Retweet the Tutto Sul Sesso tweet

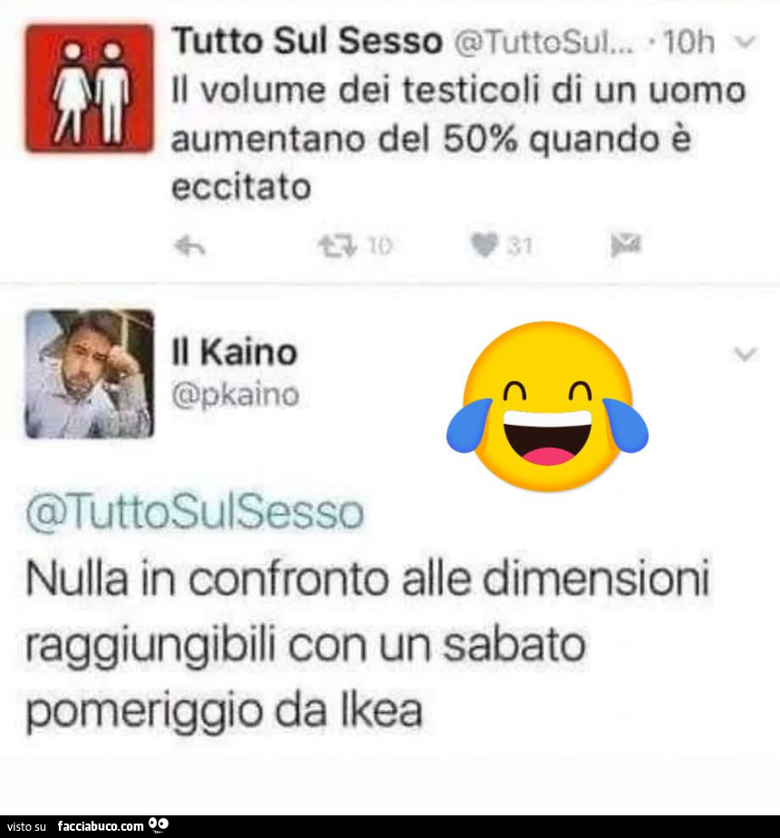[x=337, y=246]
